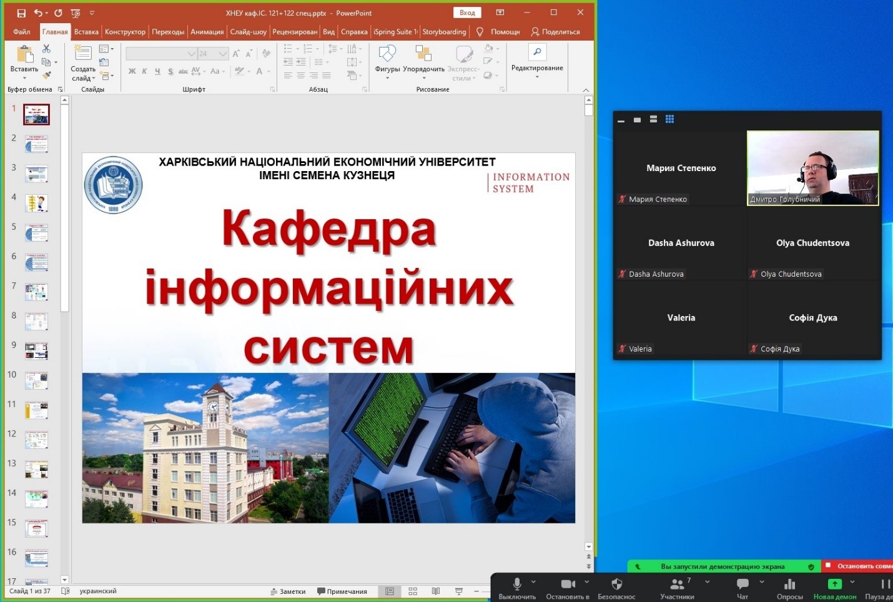Select slide 4 thumbnail
Image resolution: width=893 pixels, height=602 pixels.
click(x=37, y=203)
